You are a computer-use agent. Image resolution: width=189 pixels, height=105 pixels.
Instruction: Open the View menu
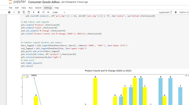[x=24, y=8]
